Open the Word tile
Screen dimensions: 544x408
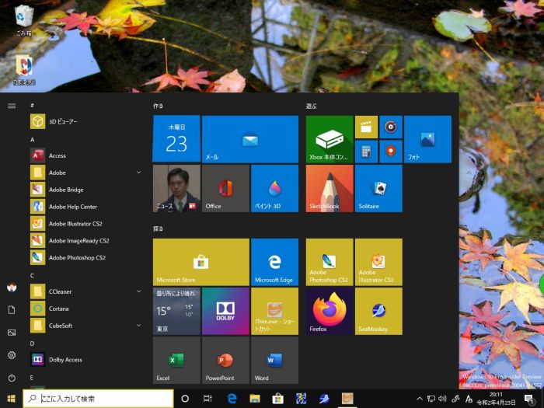(x=274, y=361)
